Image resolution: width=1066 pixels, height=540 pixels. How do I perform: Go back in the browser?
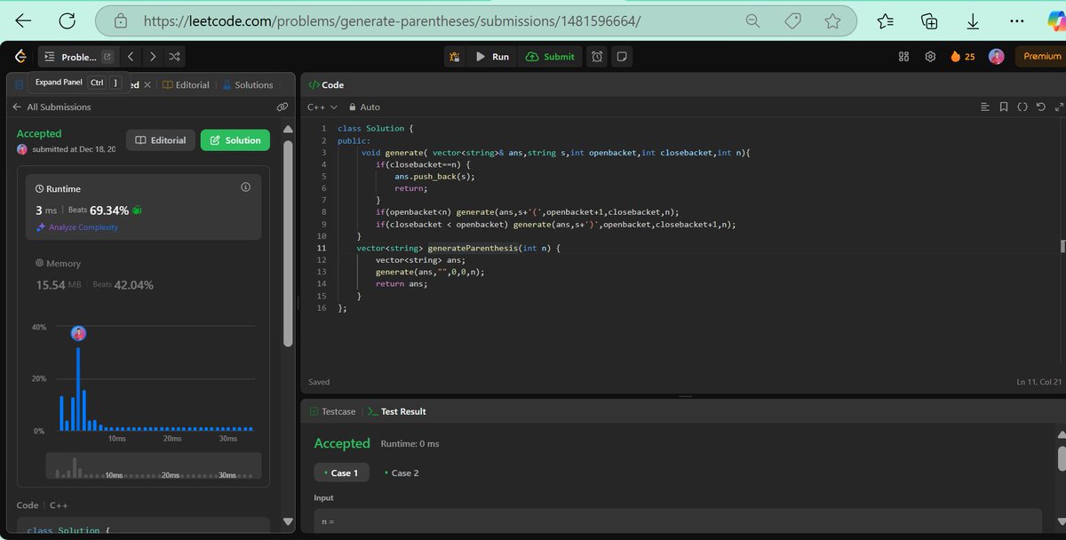pos(24,20)
